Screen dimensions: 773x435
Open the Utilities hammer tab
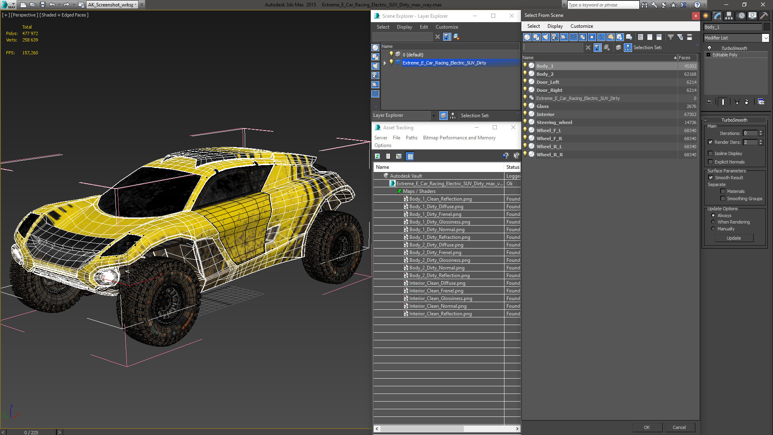click(x=764, y=16)
